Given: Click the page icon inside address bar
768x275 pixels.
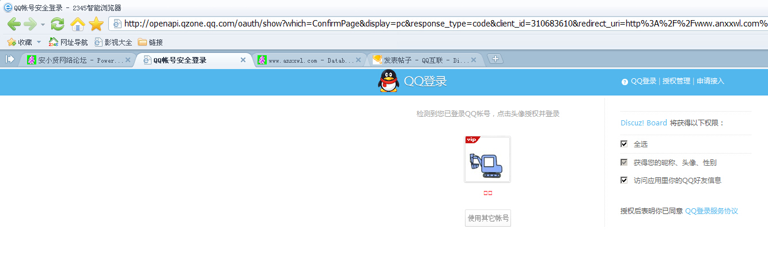Looking at the screenshot, I should (117, 24).
